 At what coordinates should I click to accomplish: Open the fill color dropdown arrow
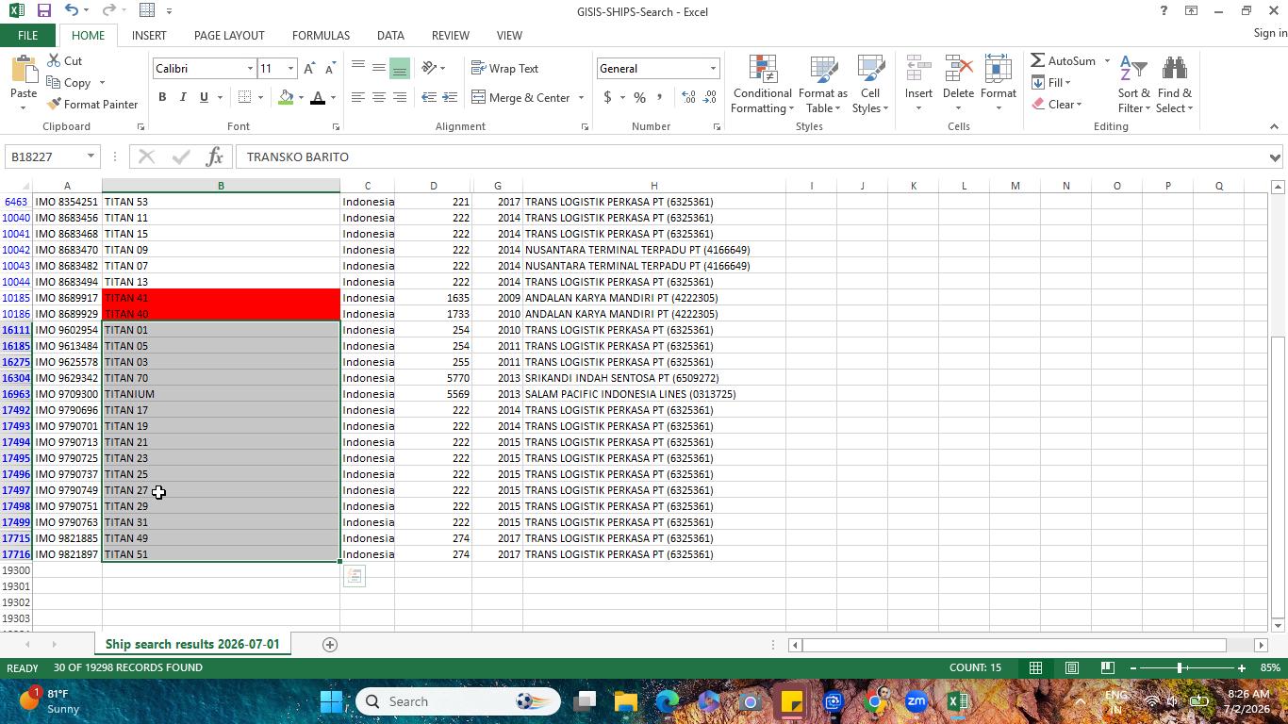[x=301, y=98]
